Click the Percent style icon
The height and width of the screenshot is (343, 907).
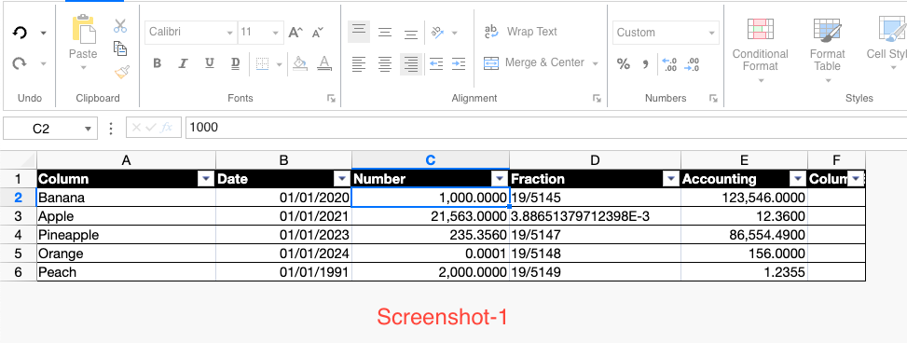click(624, 63)
